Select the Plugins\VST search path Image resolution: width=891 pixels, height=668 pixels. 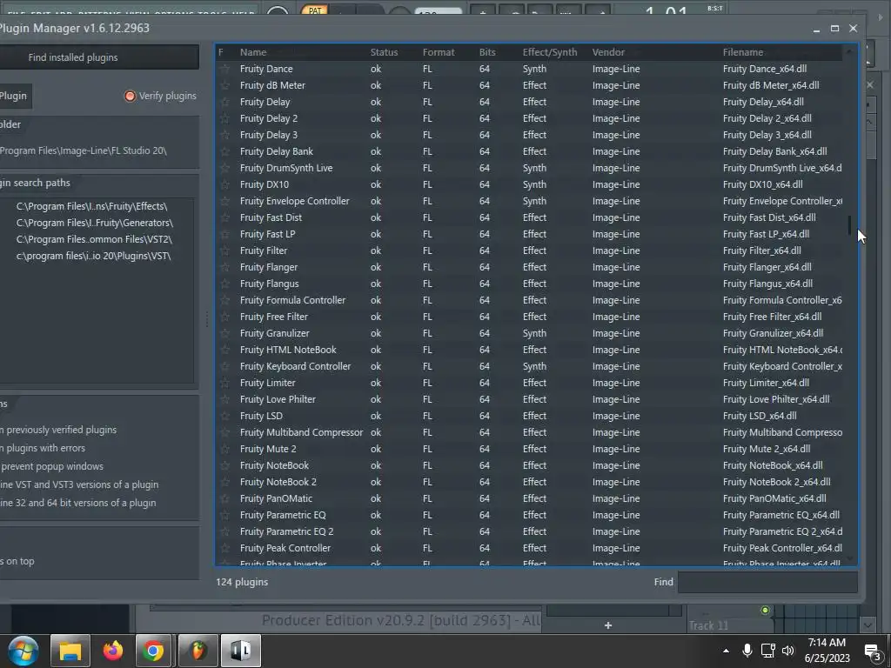click(93, 256)
